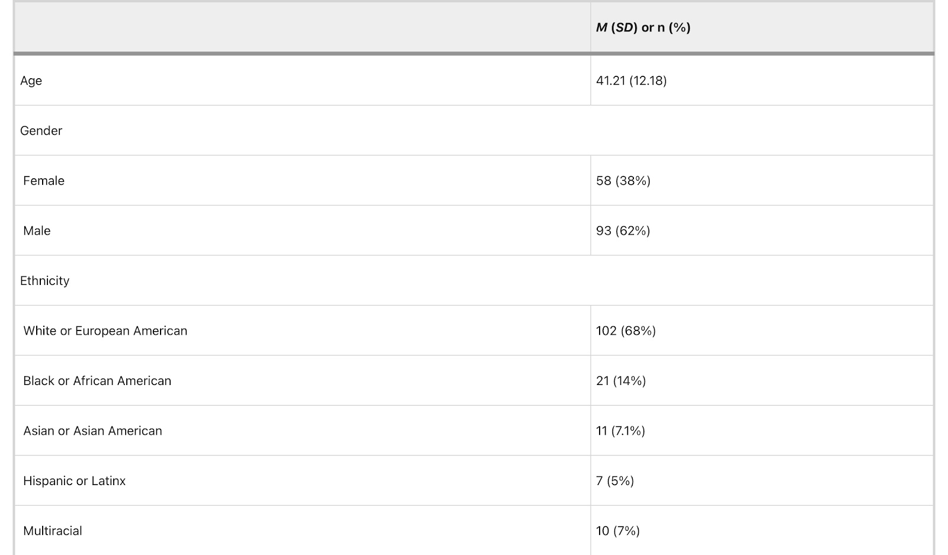
Task: Select the Ethnicity section heading row
Action: tap(44, 281)
